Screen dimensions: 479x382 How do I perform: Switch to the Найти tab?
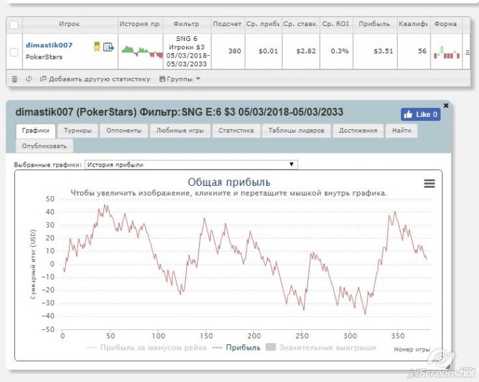click(x=402, y=131)
